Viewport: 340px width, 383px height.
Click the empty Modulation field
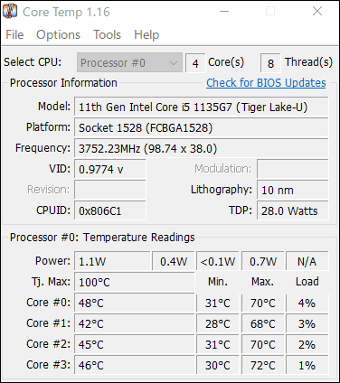(x=293, y=169)
